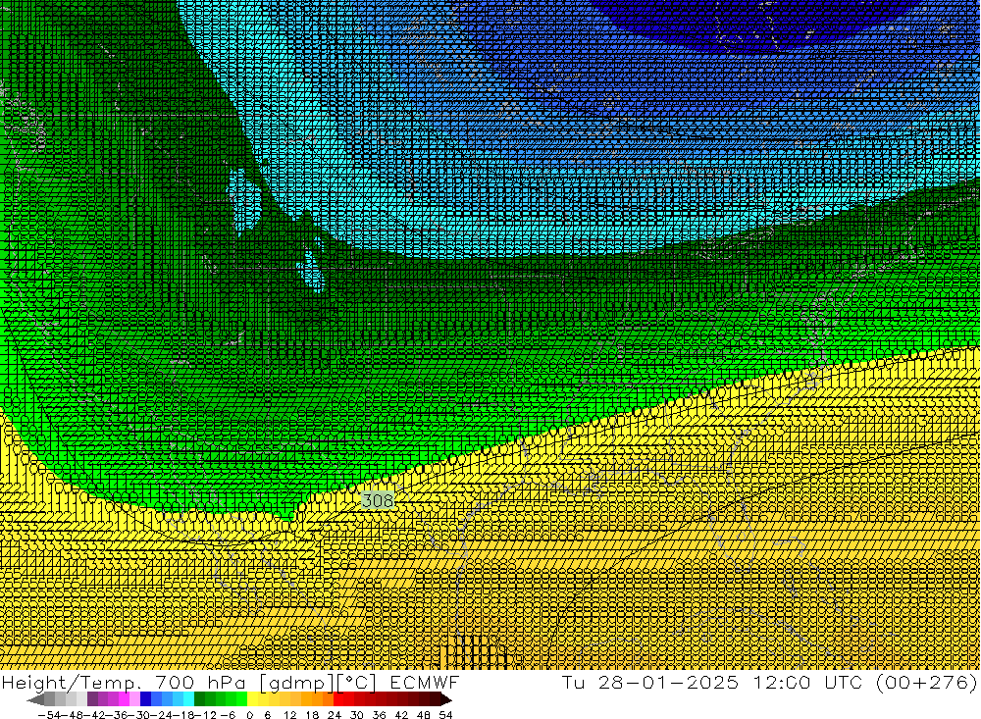
Task: Click the '12:00 UTC' time label
Action: tap(807, 682)
